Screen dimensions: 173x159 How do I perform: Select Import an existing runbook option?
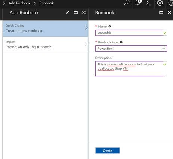tap(45, 45)
